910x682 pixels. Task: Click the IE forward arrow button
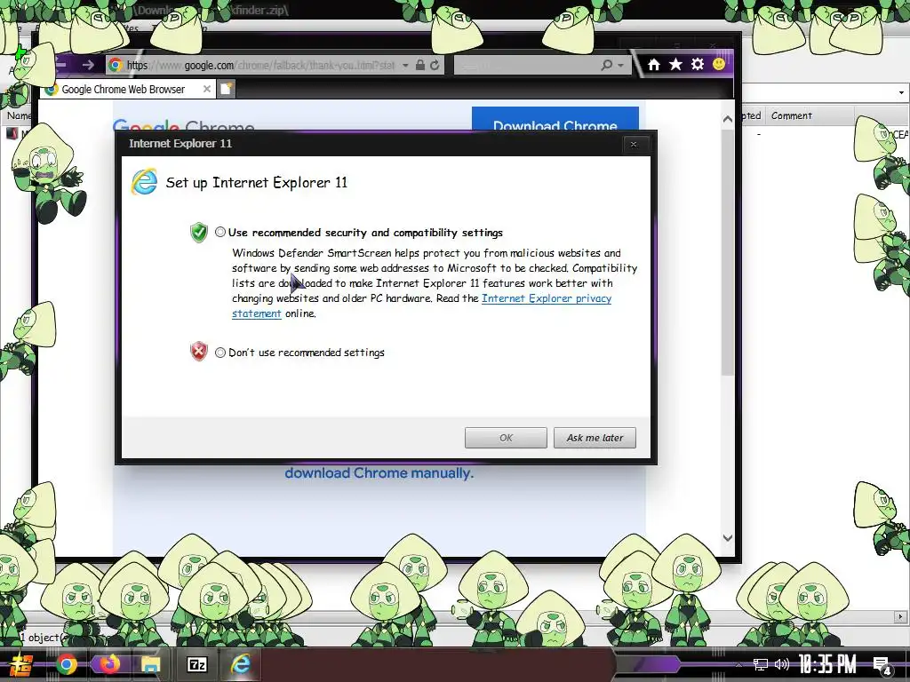(88, 65)
